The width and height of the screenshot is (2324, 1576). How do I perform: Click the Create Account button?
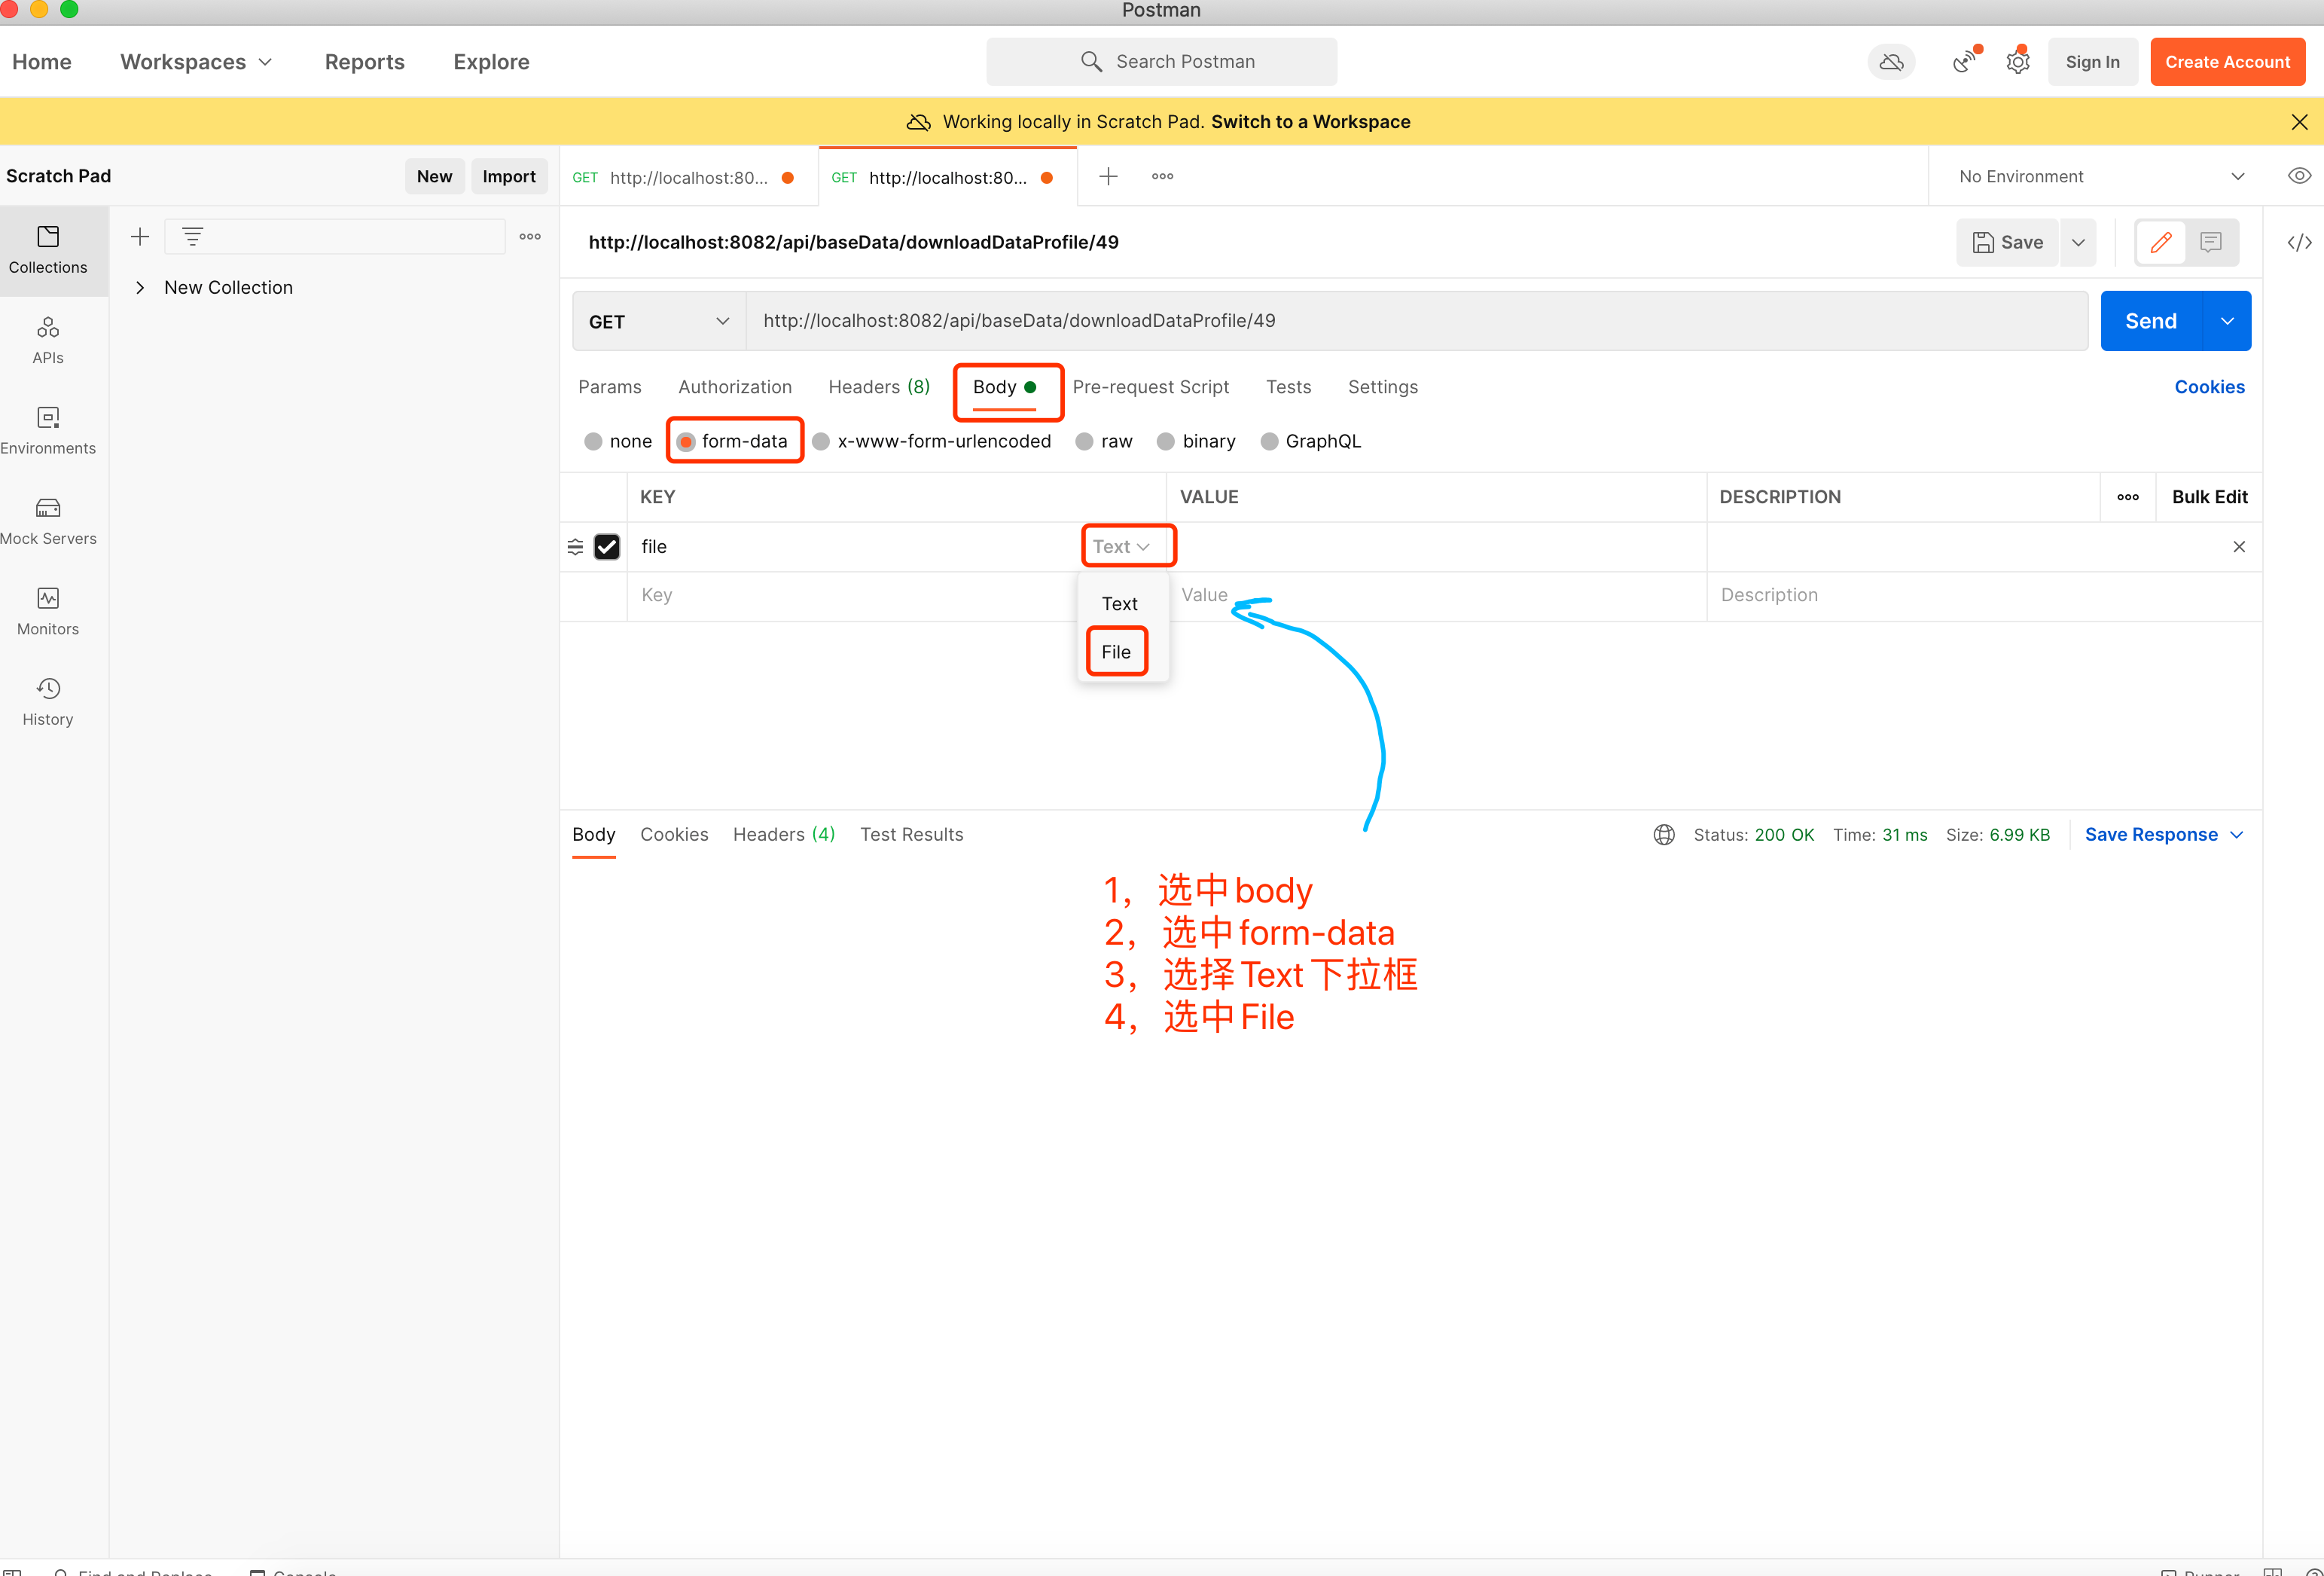[x=2227, y=62]
